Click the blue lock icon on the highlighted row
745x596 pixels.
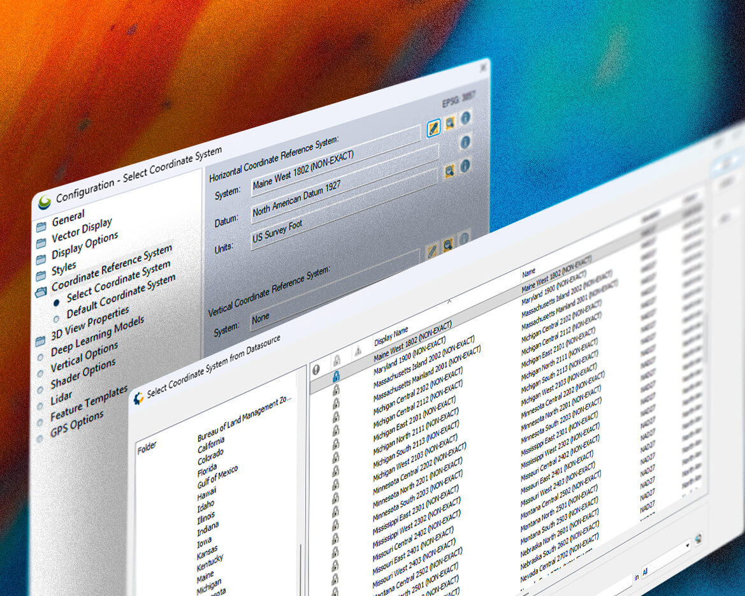336,377
